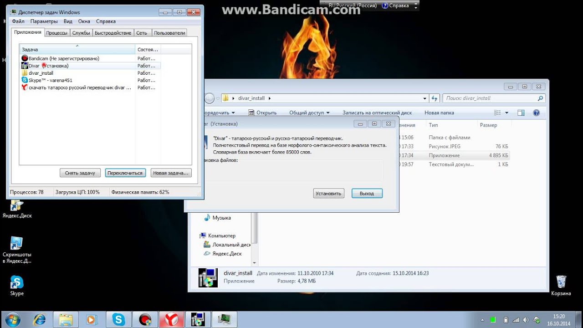Open the Параметры menu
Screen dimensions: 583x328
pyautogui.click(x=44, y=21)
